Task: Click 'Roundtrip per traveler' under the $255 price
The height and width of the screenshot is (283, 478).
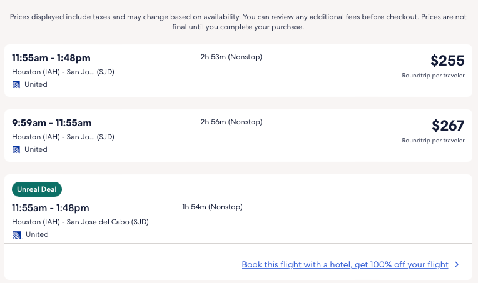Action: [x=433, y=76]
